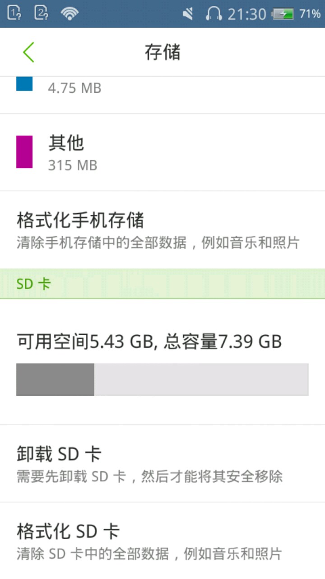Select 格式化手机存储 option
This screenshot has height=579, width=325.
tap(162, 230)
